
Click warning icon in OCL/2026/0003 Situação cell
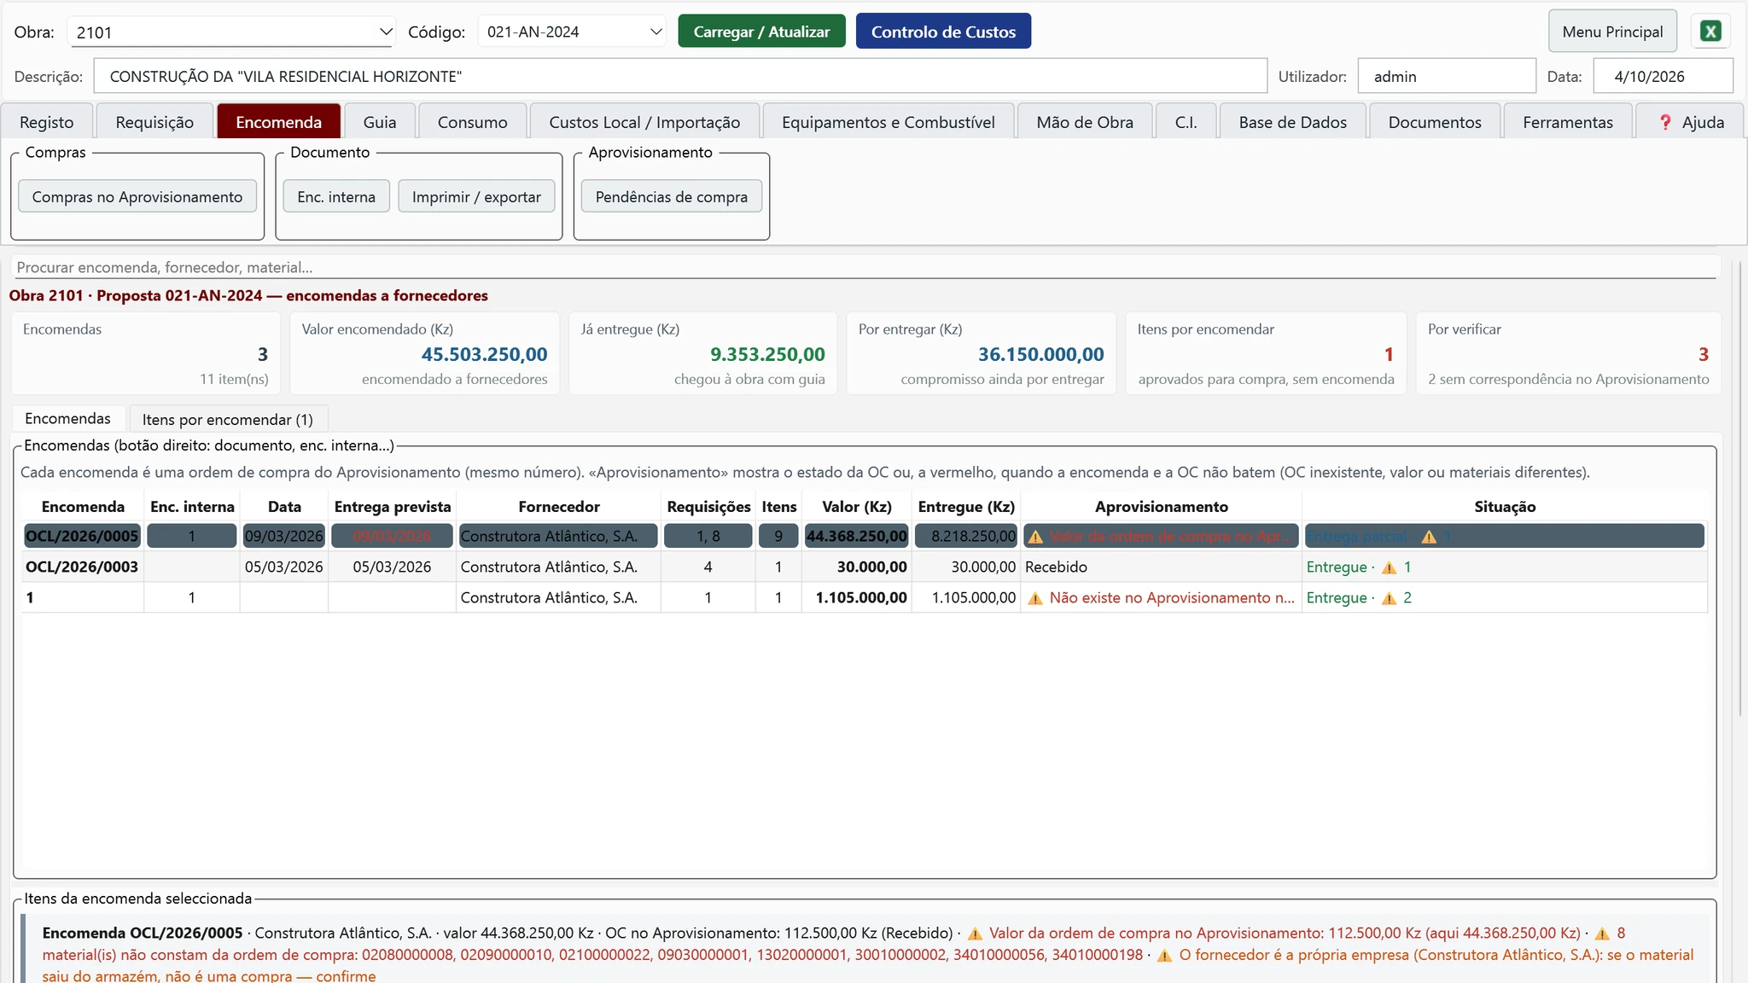1389,567
